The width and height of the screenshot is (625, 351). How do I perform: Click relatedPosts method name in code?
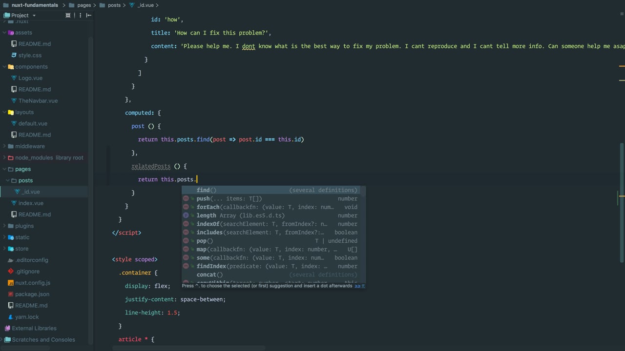coord(151,166)
